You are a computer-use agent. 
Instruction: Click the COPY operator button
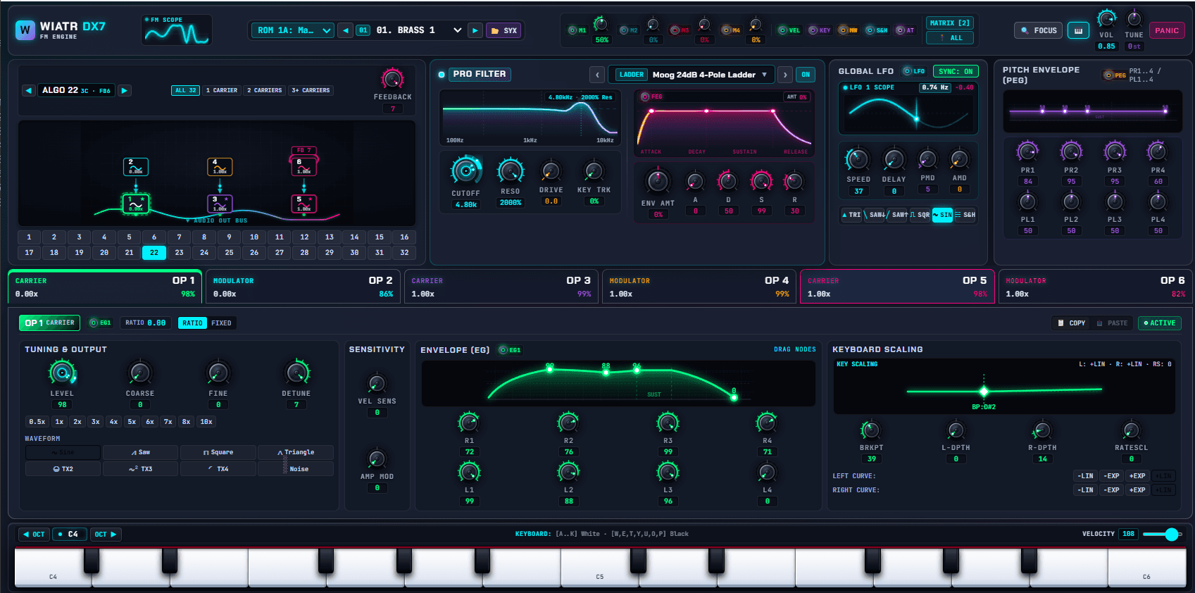tap(1072, 323)
